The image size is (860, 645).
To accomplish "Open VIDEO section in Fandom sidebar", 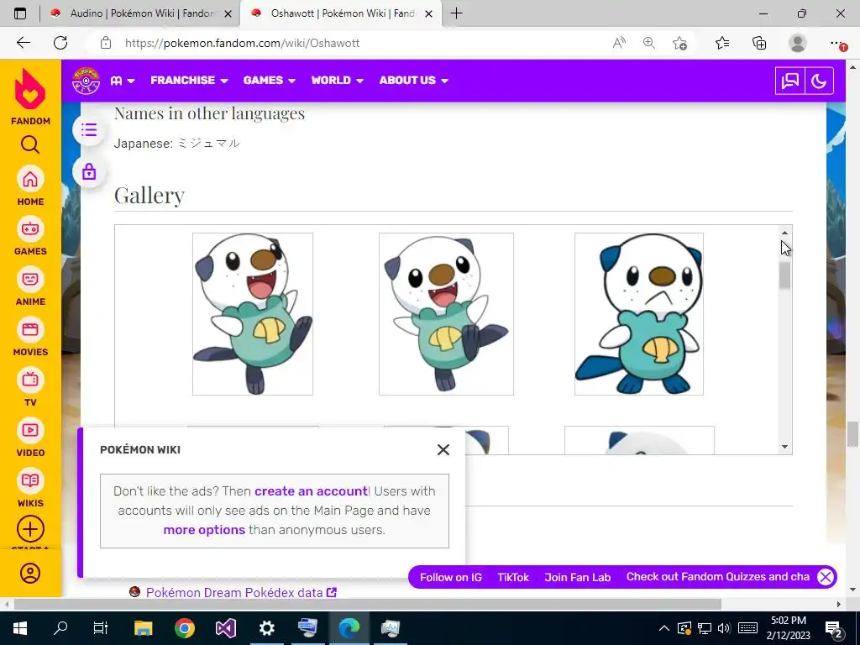I will click(x=30, y=438).
